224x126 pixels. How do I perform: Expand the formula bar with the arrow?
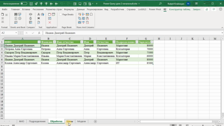click(x=222, y=33)
